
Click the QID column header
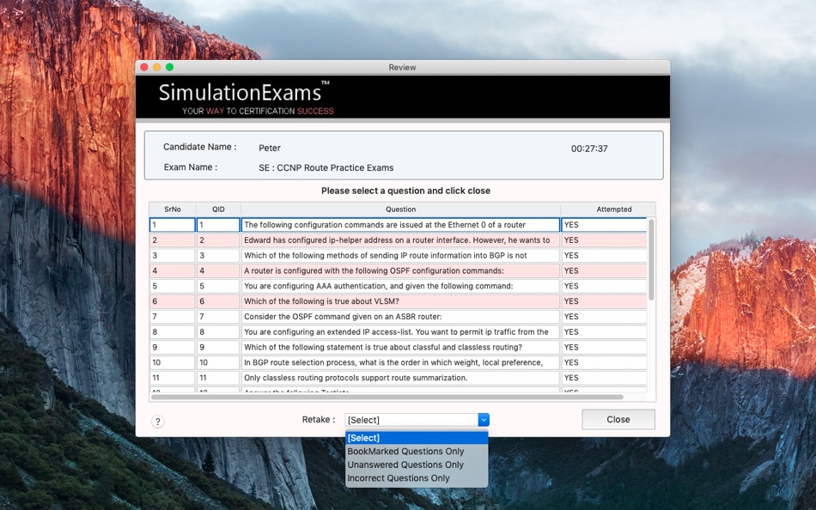tap(218, 209)
